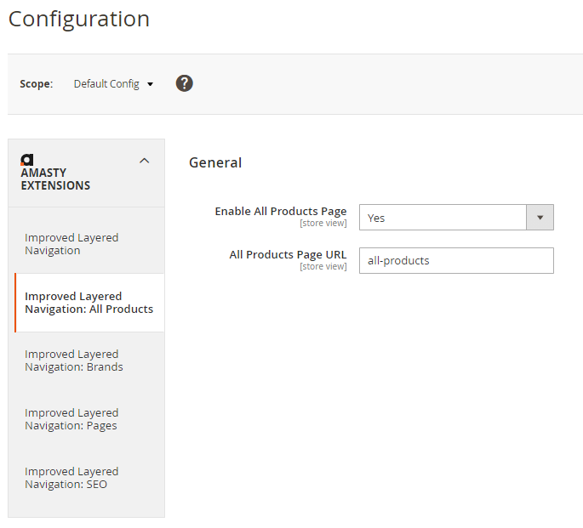Image resolution: width=583 pixels, height=528 pixels.
Task: Click store view text under URL label
Action: click(x=323, y=267)
